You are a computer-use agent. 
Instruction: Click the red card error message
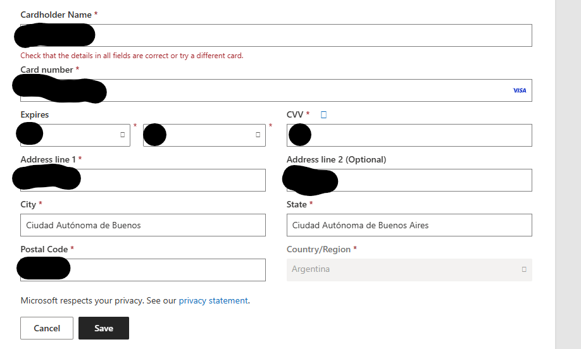coord(132,56)
